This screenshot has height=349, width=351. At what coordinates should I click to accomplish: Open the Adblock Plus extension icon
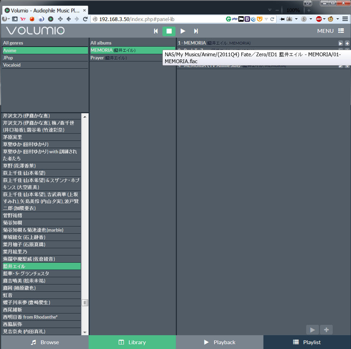coord(319,19)
